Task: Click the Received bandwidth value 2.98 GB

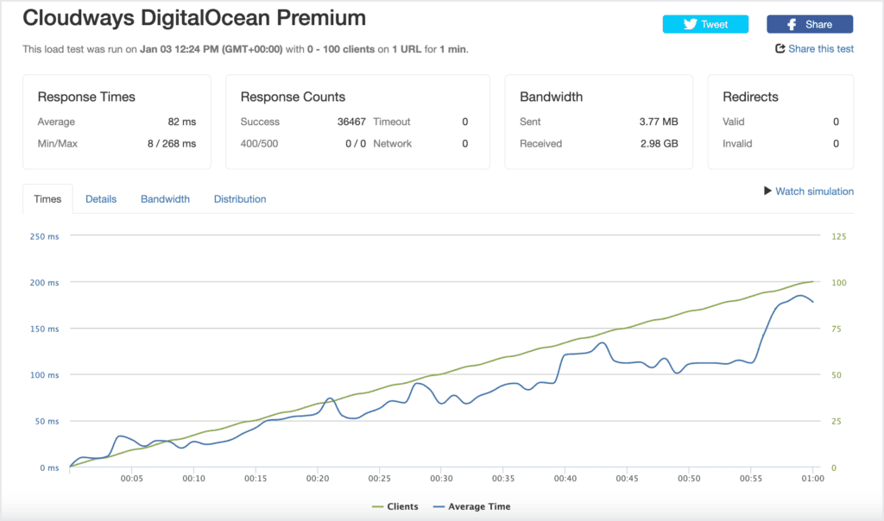Action: pos(659,144)
